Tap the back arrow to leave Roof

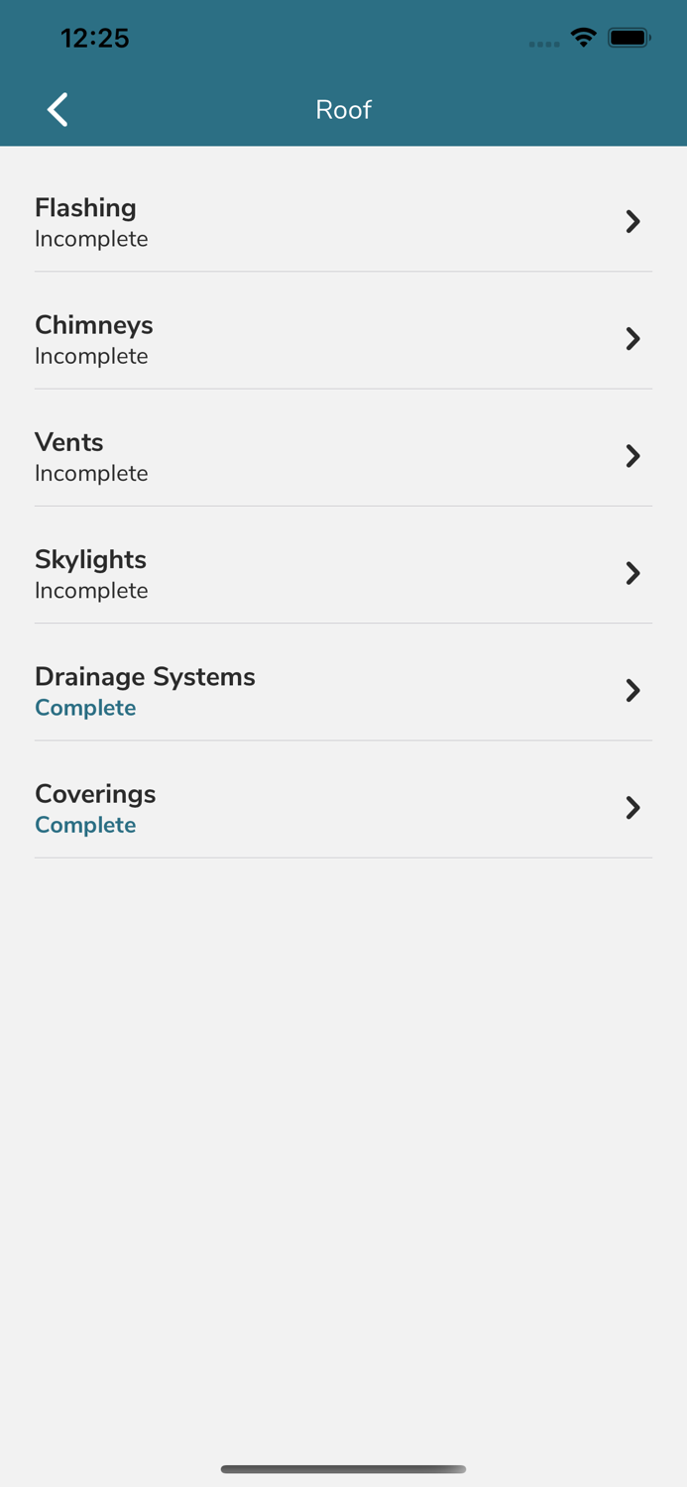tap(57, 109)
